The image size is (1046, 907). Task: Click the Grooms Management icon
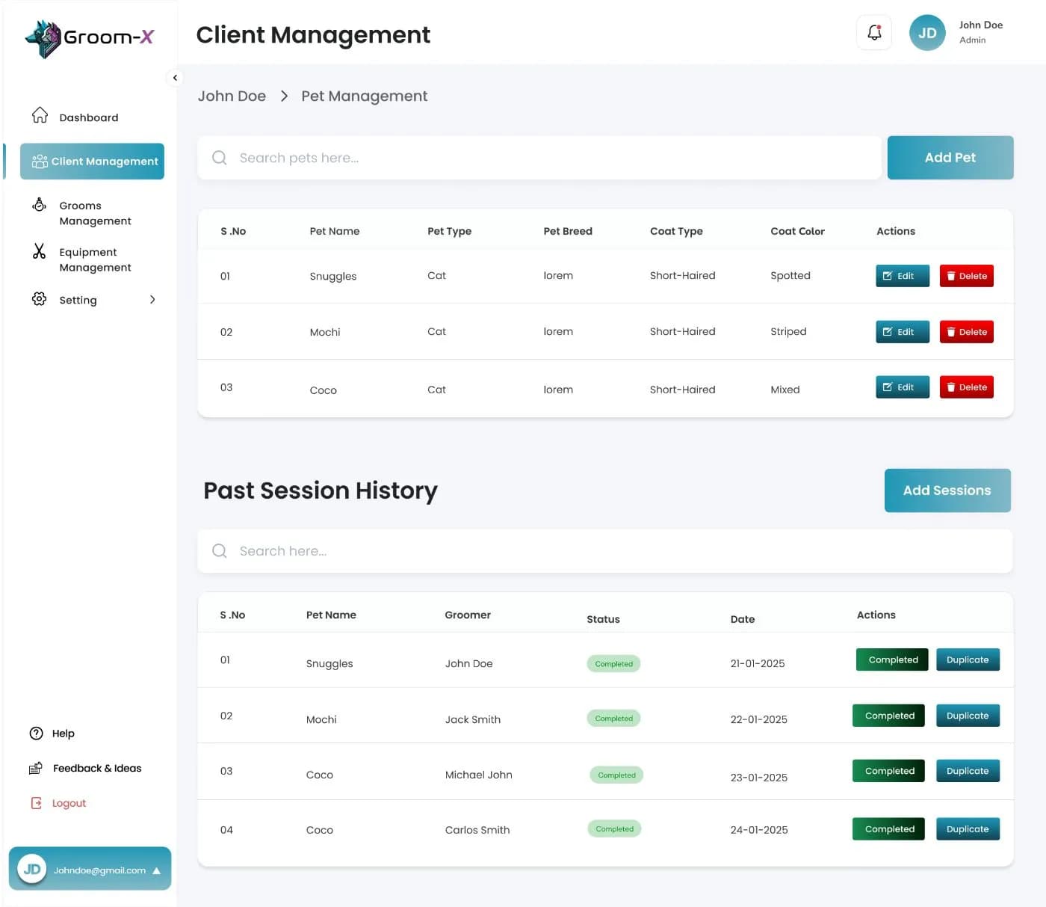click(40, 205)
